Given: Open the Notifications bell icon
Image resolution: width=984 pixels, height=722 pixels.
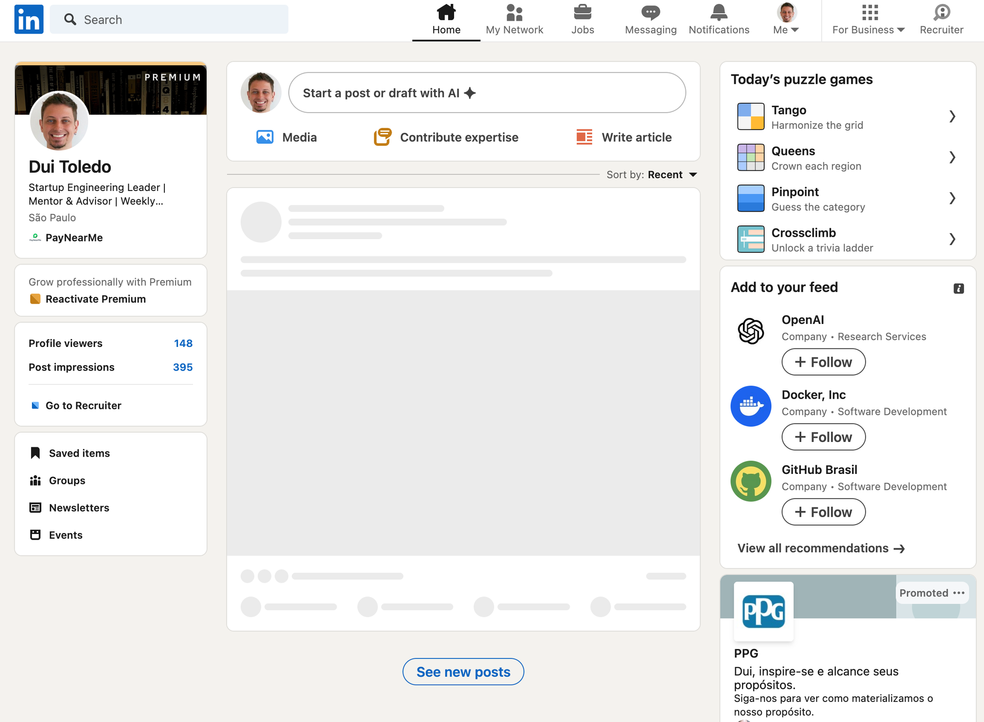Looking at the screenshot, I should tap(719, 12).
